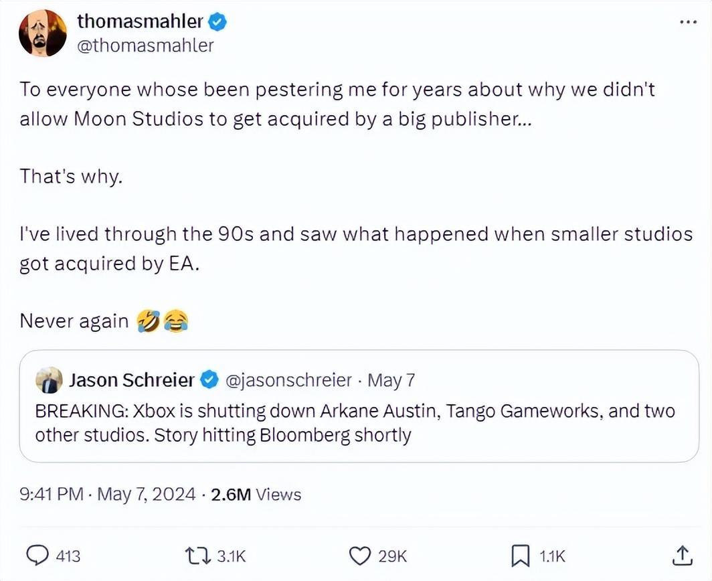This screenshot has width=712, height=581.
Task: Click Jason Schreier's blue verified badge
Action: point(210,381)
